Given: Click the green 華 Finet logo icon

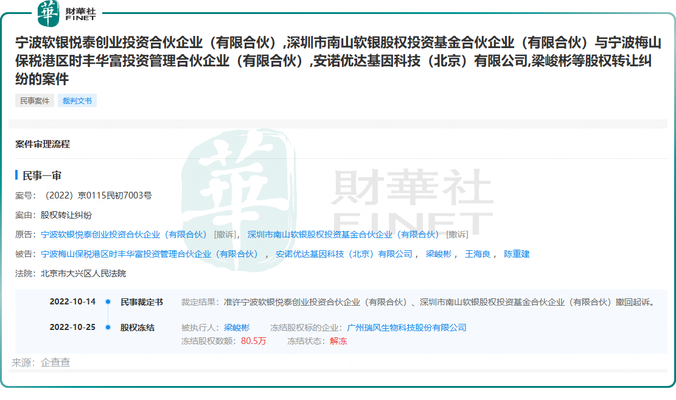Looking at the screenshot, I should pos(47,12).
